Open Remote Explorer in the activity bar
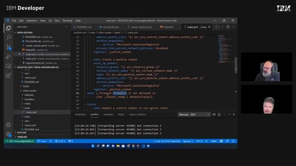The image size is (296, 166). point(8,66)
